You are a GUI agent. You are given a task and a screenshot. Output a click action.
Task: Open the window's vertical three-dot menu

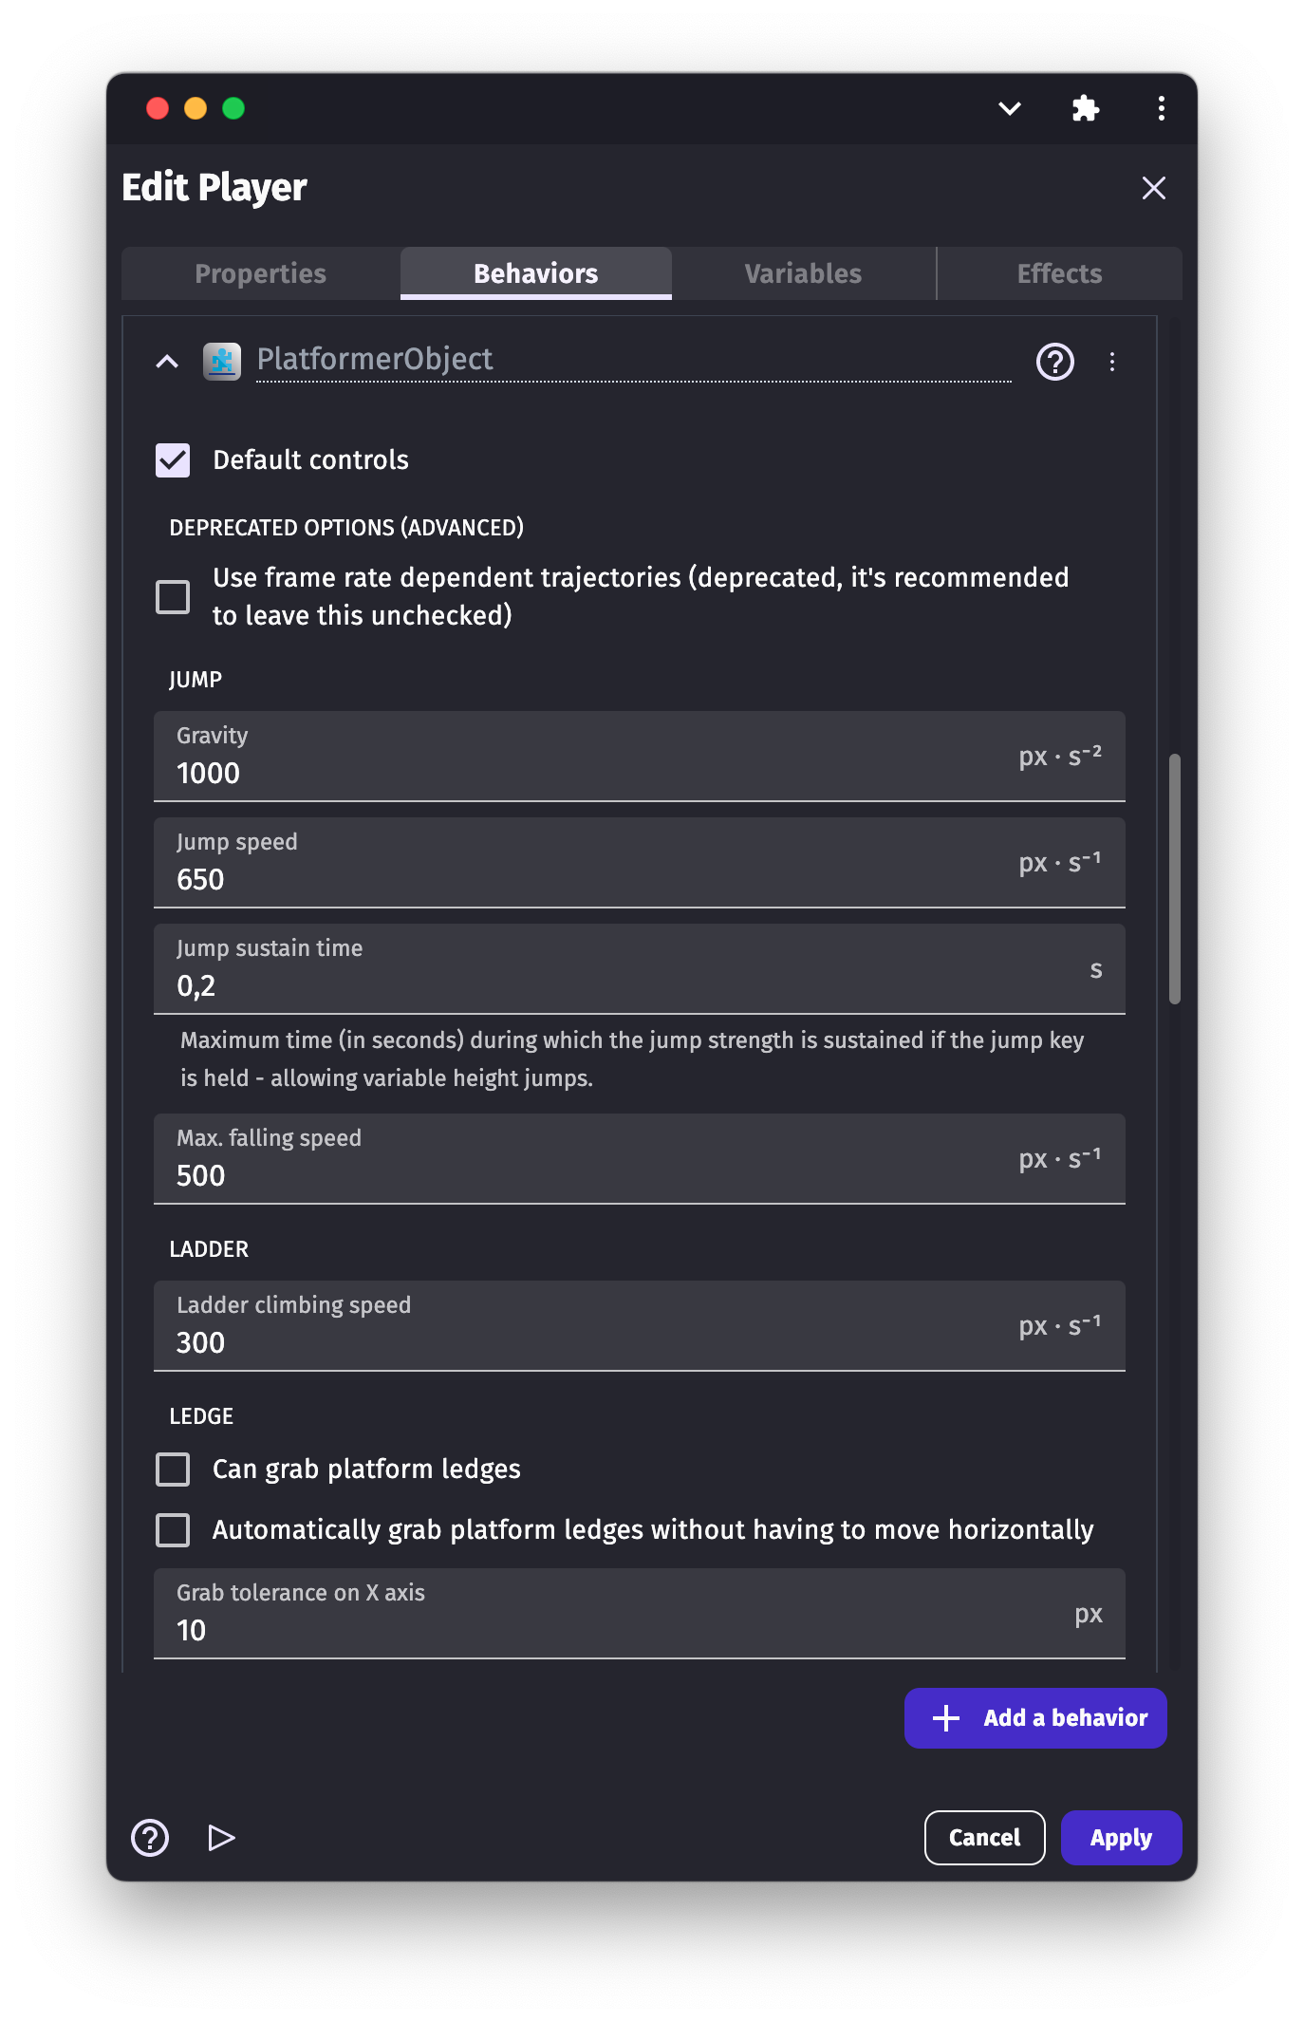point(1161,108)
